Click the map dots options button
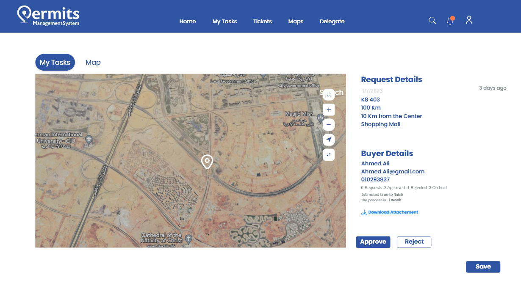The width and height of the screenshot is (521, 288). click(329, 155)
